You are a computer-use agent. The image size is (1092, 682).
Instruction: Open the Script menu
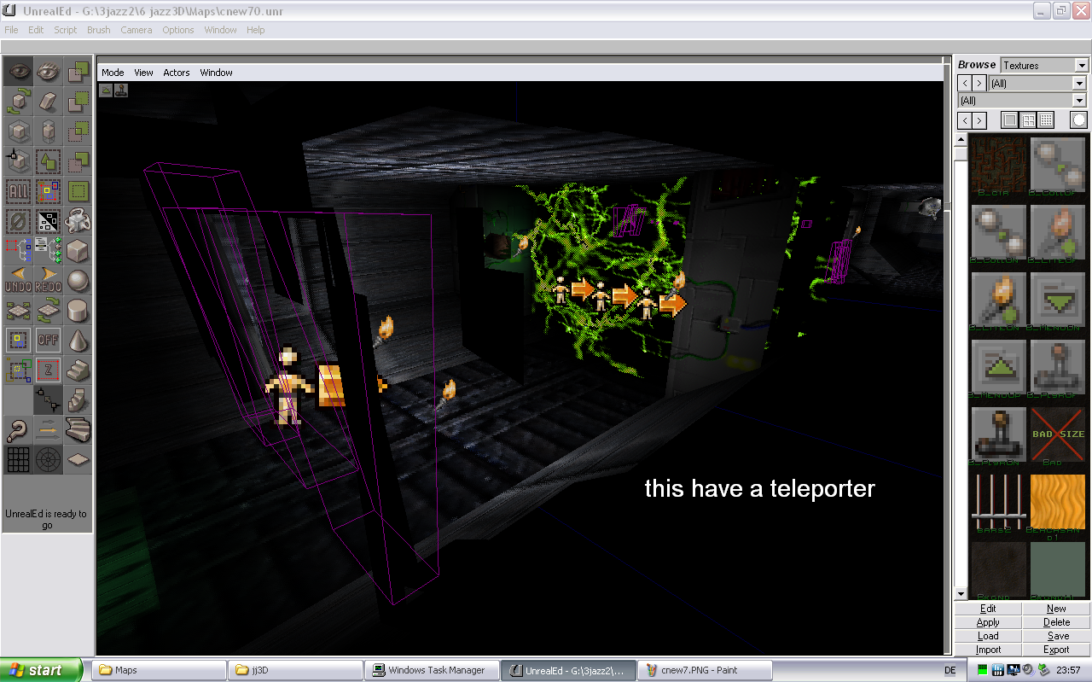[66, 30]
